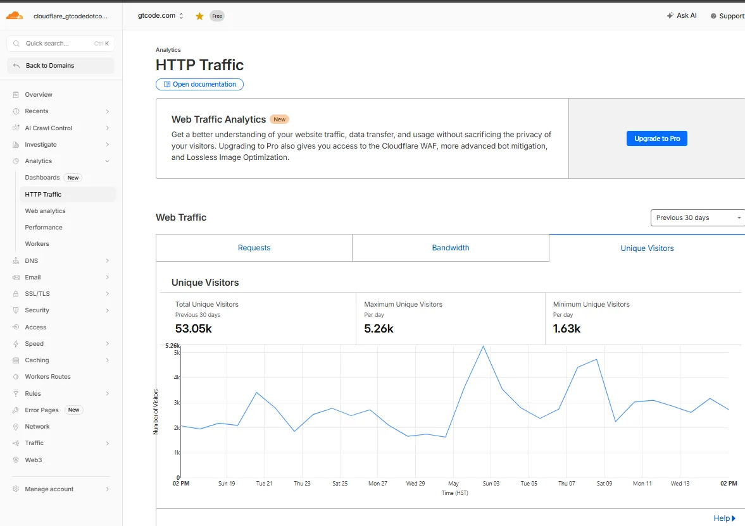
Task: Click the quick search magnifier icon
Action: pyautogui.click(x=16, y=43)
